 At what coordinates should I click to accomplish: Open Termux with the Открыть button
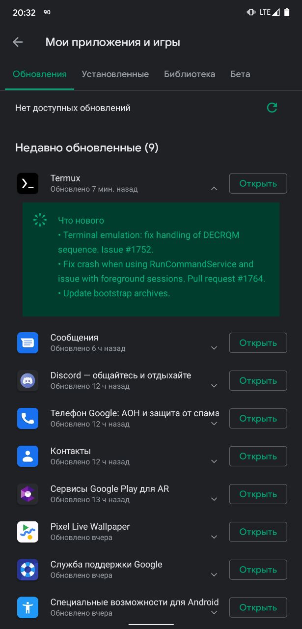pos(258,184)
